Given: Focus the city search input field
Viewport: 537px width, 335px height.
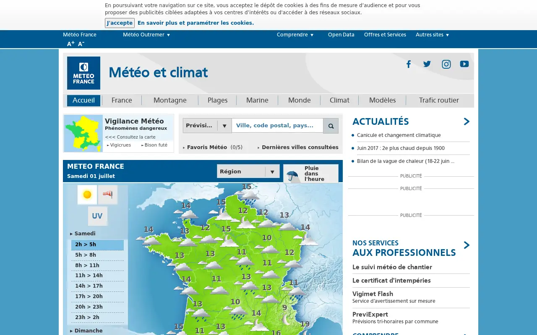Looking at the screenshot, I should click(x=277, y=126).
